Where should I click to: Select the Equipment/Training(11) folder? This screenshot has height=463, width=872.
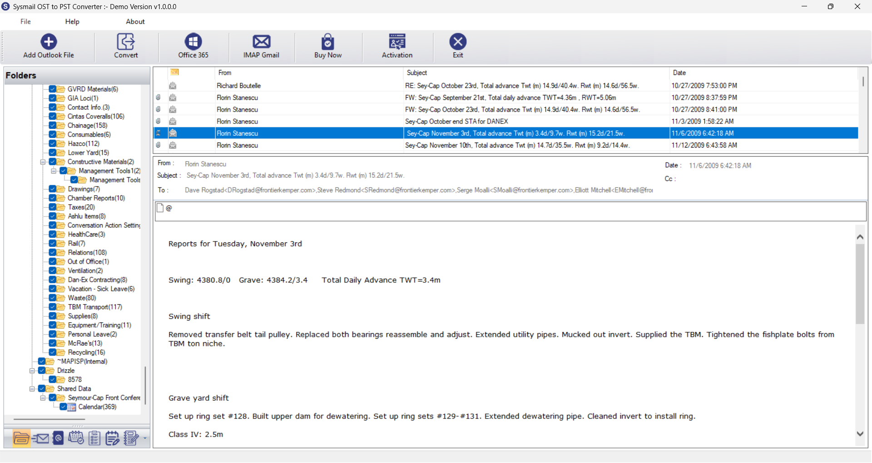click(x=99, y=325)
